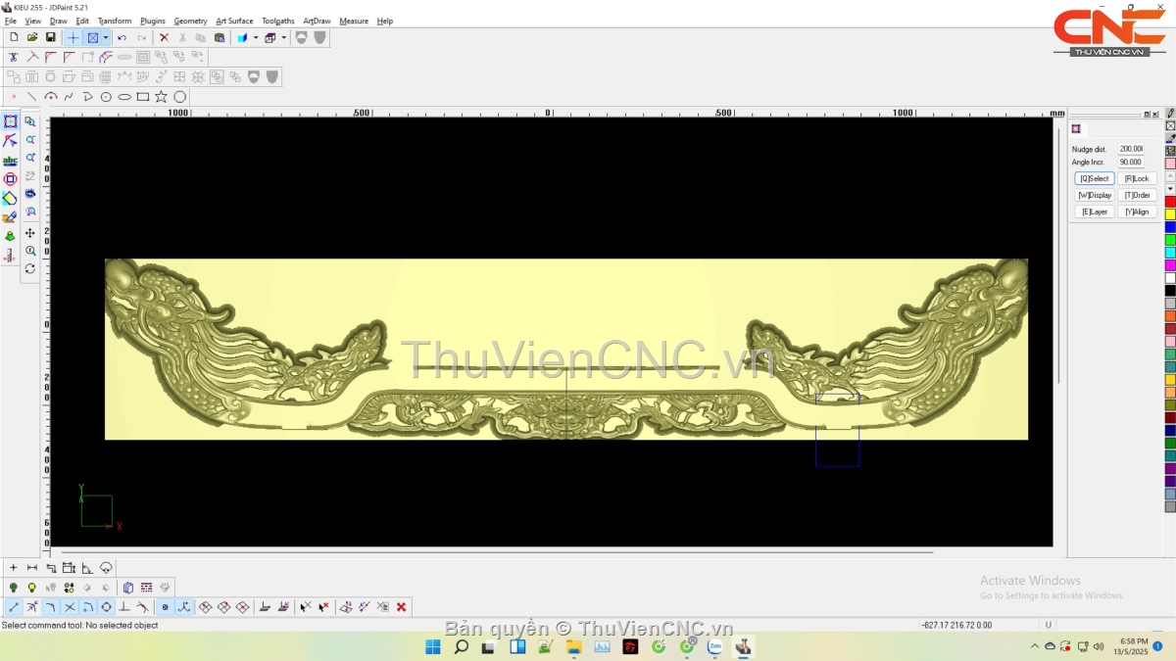Click the rotate view refresh icon
This screenshot has height=661, width=1176.
(30, 268)
